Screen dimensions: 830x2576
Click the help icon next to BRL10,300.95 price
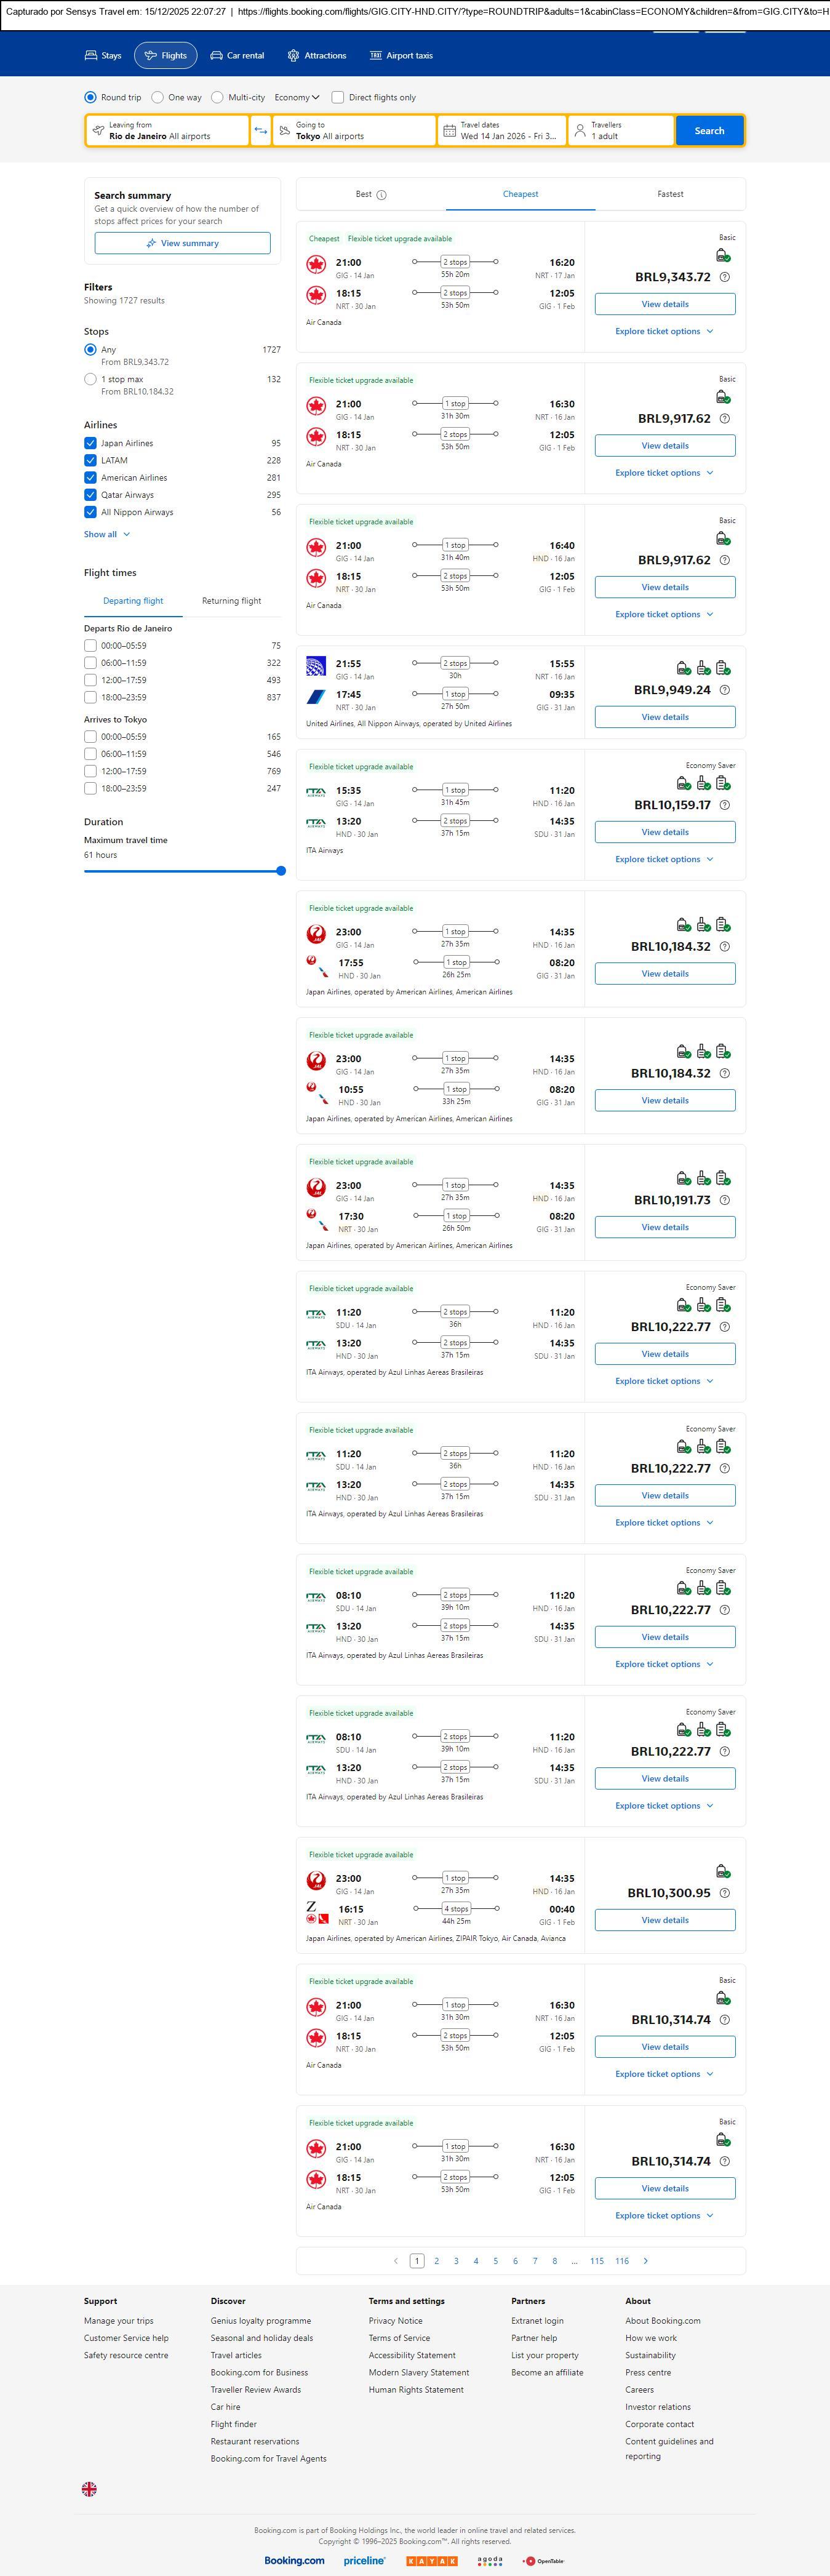point(725,1893)
